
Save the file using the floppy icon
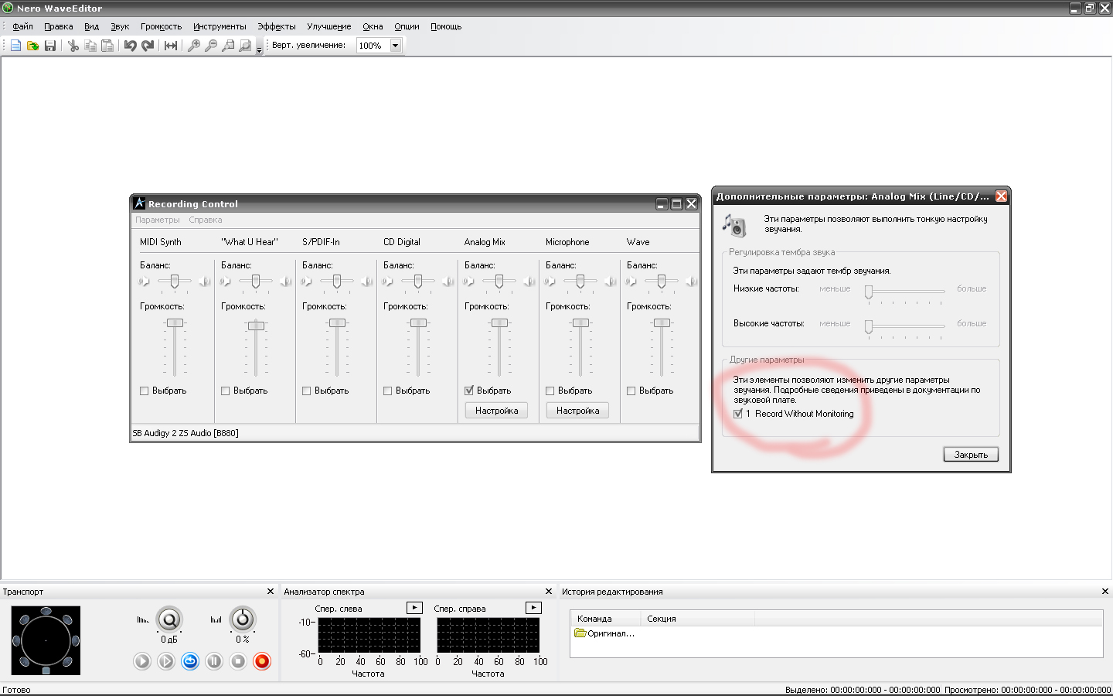tap(50, 46)
